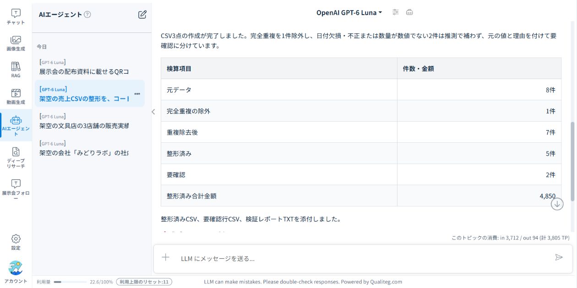The image size is (577, 288).
Task: Open the ディープリサーチ section
Action: (x=16, y=157)
